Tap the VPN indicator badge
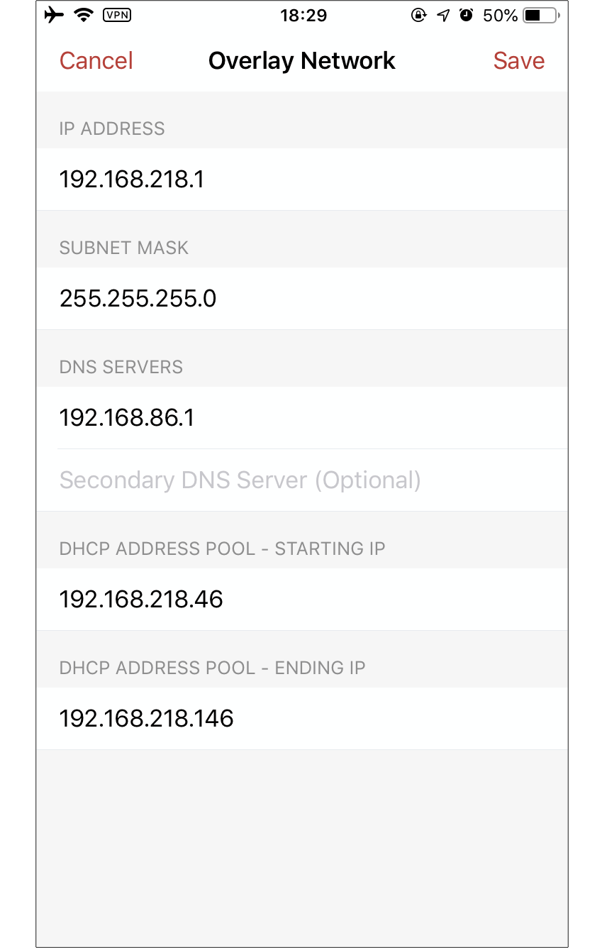602x948 pixels. 116,15
